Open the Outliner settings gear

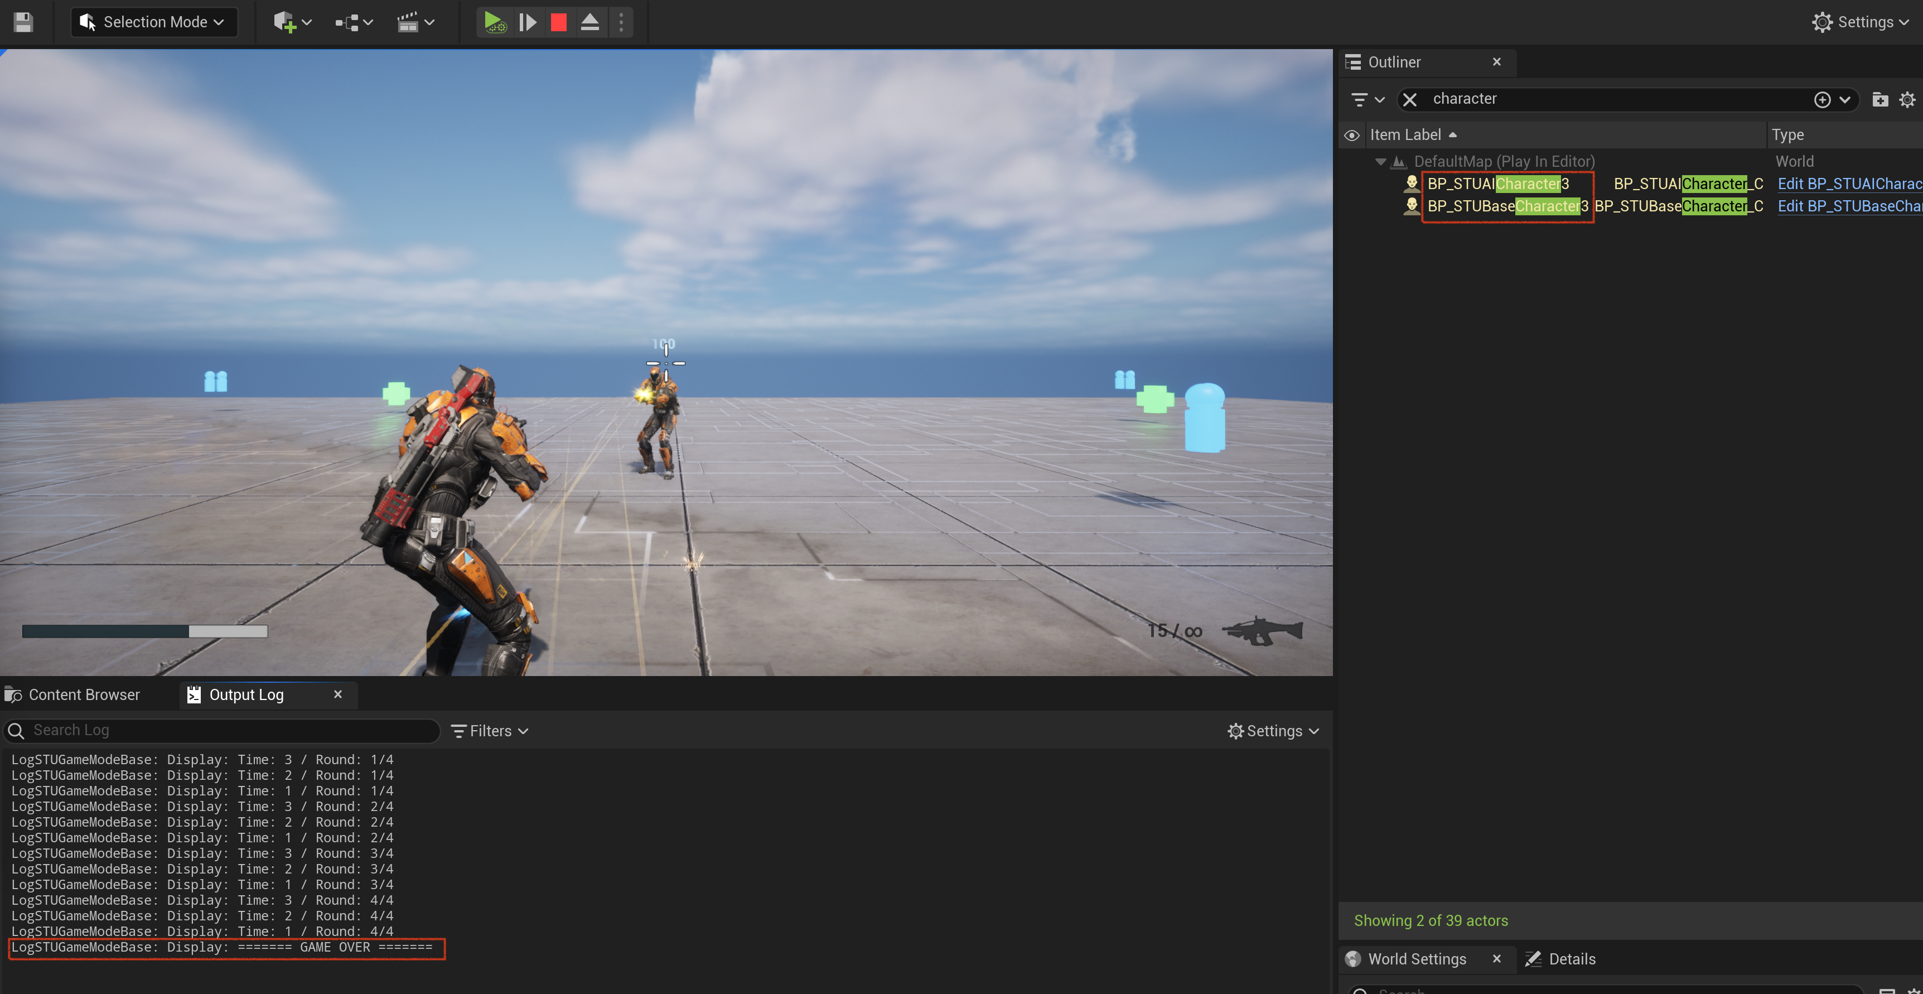pyautogui.click(x=1907, y=99)
